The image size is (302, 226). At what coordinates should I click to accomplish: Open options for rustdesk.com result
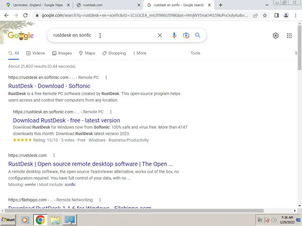[x=54, y=155]
